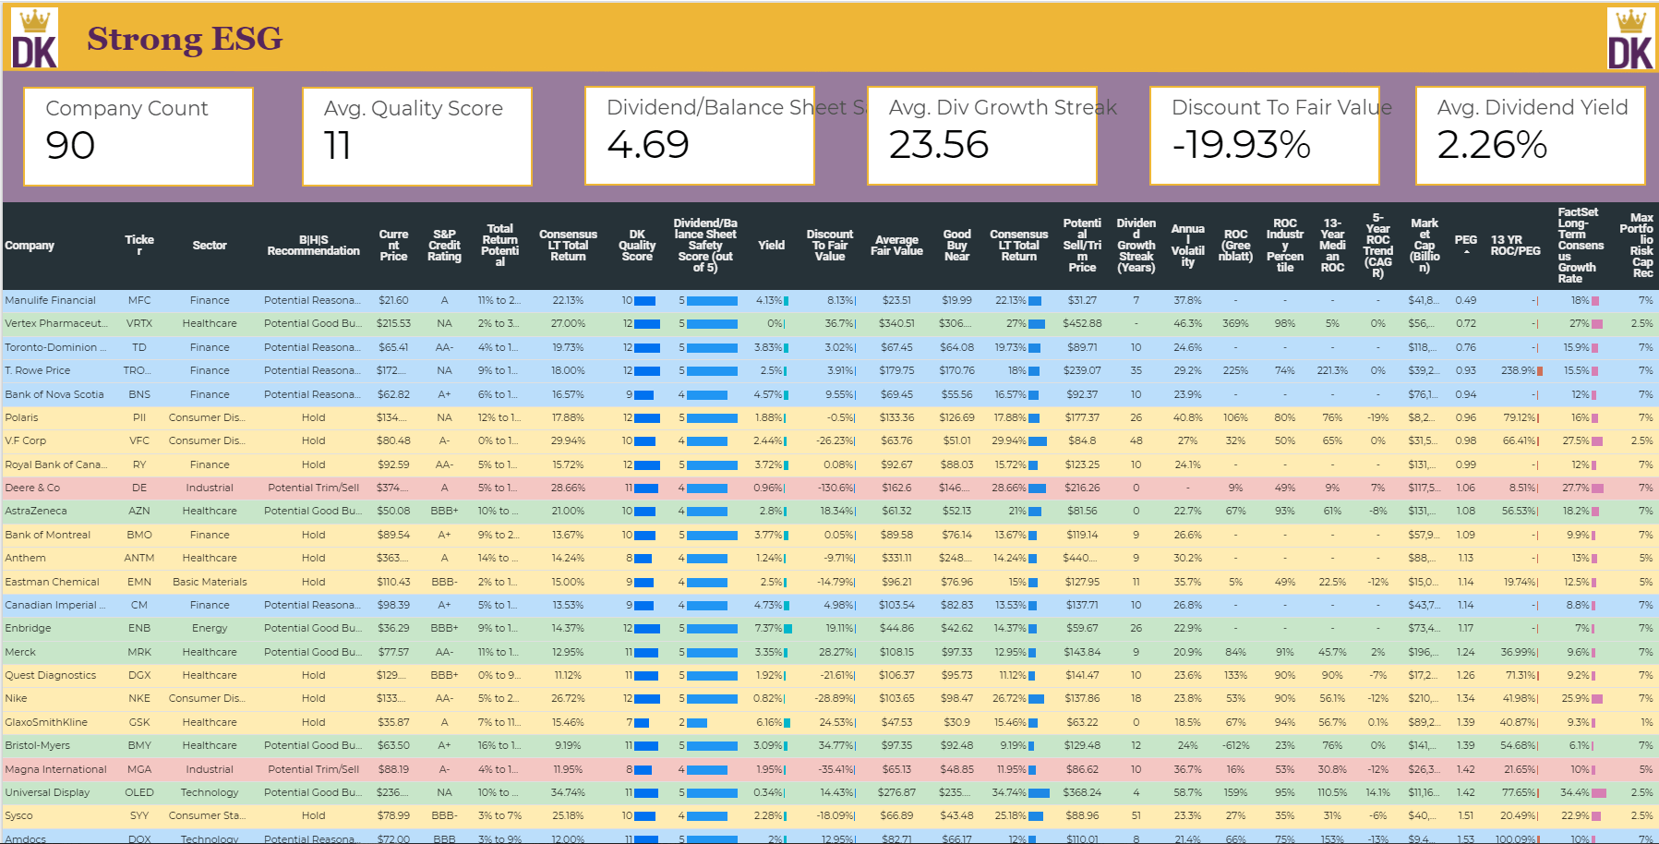Sort by the Sector column header
Screen dimensions: 1659x844
(x=210, y=246)
